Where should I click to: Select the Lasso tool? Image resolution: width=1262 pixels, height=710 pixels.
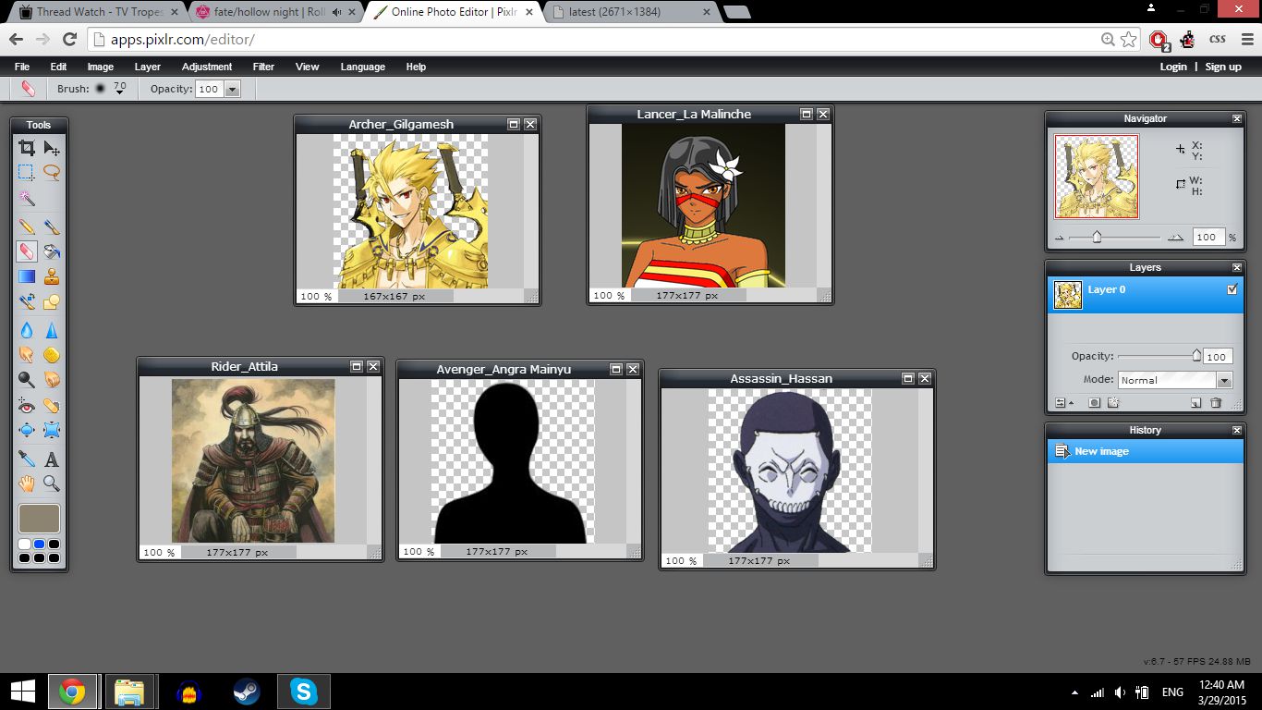pos(52,172)
